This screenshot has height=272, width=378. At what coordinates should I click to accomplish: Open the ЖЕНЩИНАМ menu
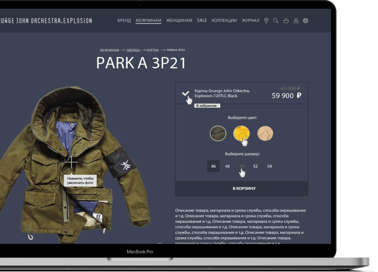point(179,20)
